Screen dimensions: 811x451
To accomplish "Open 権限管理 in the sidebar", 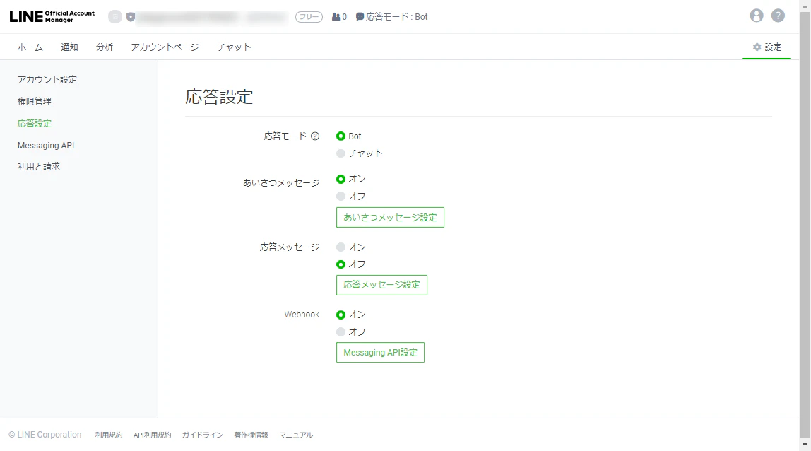I will (35, 102).
